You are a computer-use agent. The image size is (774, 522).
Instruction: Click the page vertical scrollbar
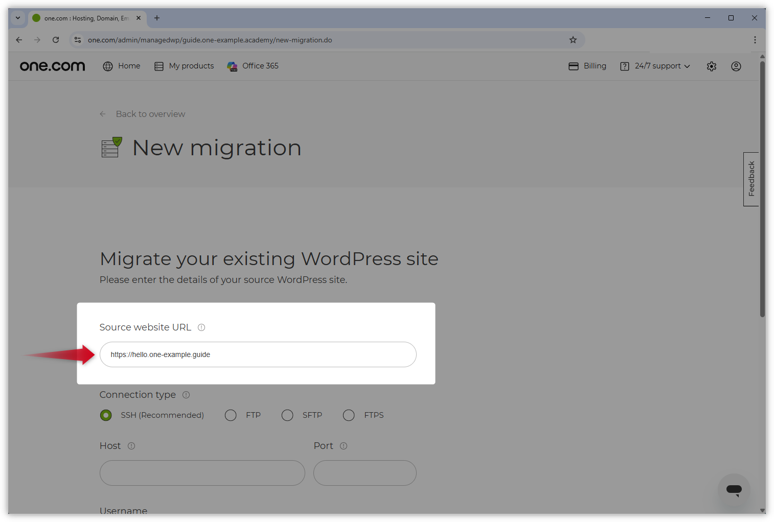tap(762, 189)
